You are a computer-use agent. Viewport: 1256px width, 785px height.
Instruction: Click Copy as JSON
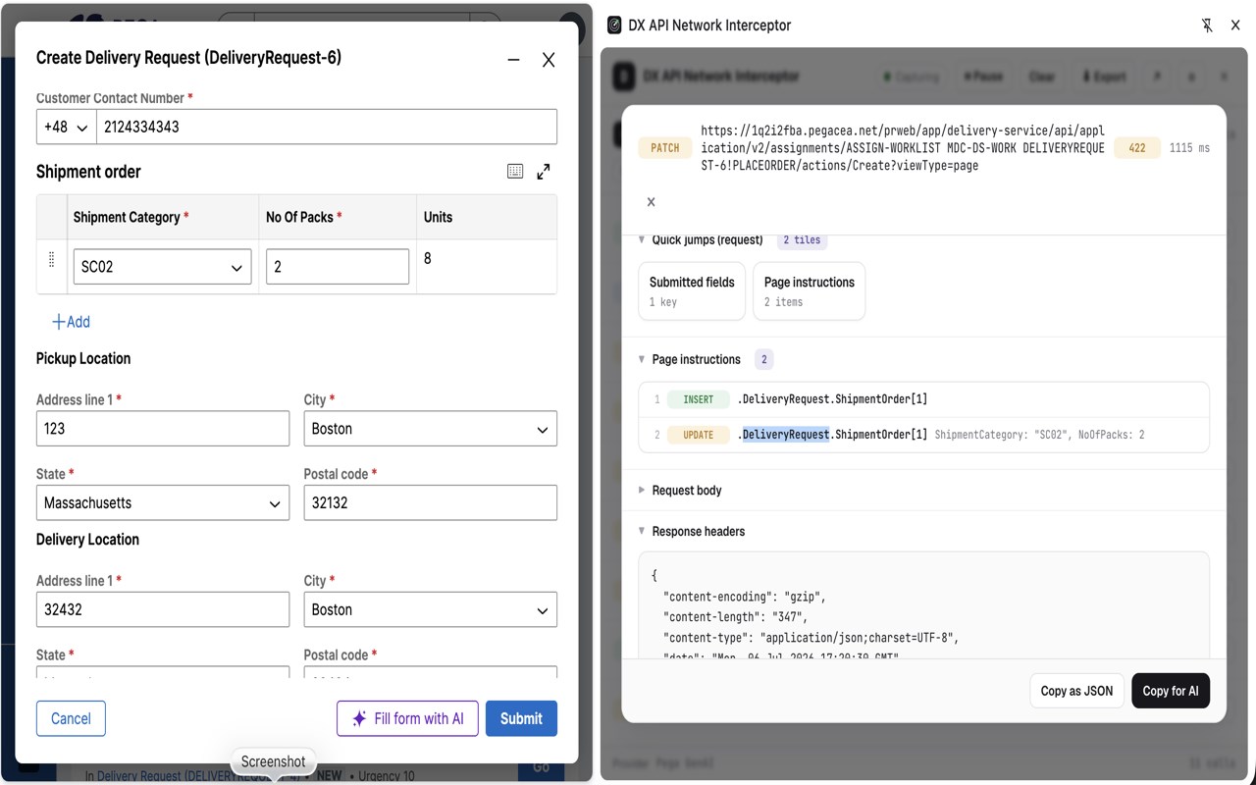[x=1076, y=691]
